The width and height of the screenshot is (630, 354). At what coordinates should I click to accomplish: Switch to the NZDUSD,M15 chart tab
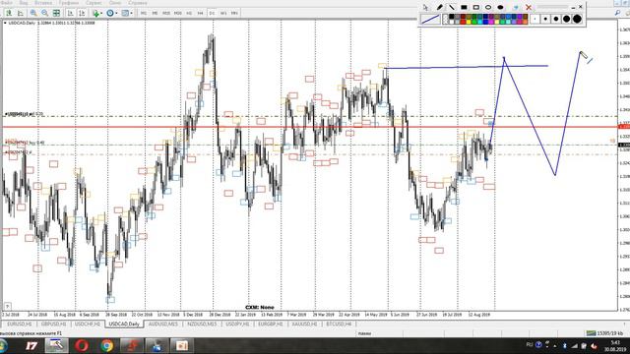[202, 324]
